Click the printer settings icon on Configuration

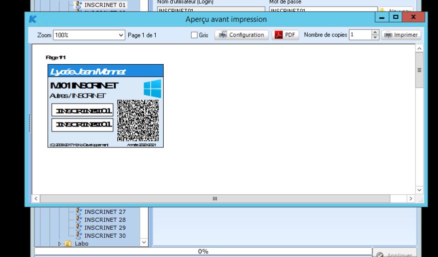222,34
